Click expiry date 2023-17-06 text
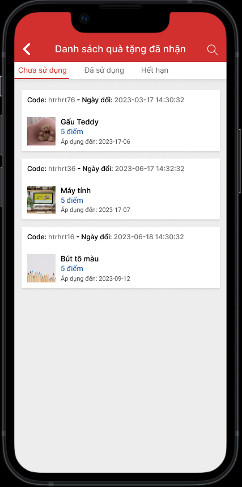Screen dimensions: 242x487 coord(114,142)
